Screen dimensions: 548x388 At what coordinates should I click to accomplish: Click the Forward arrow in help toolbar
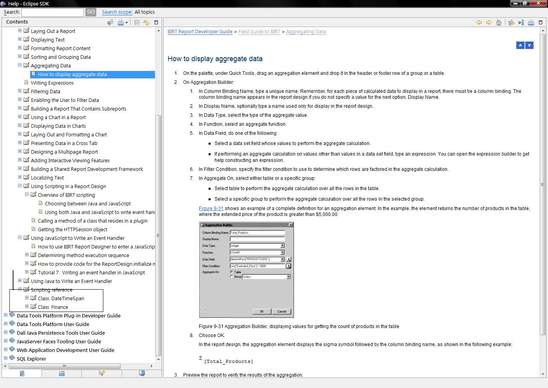coord(489,23)
